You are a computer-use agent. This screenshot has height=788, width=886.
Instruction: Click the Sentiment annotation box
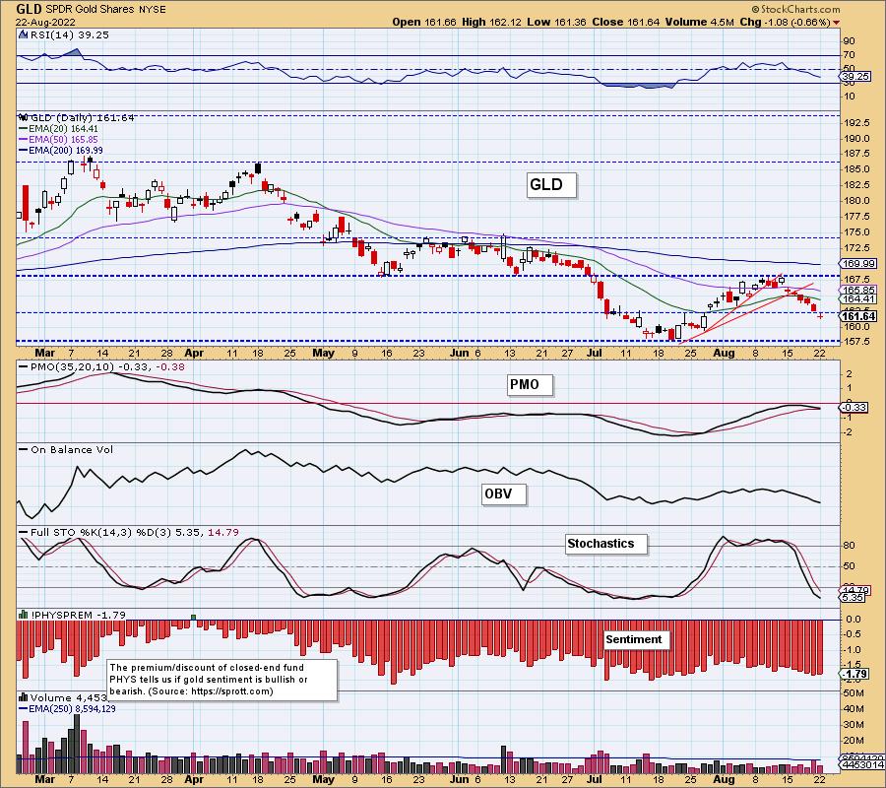point(637,639)
